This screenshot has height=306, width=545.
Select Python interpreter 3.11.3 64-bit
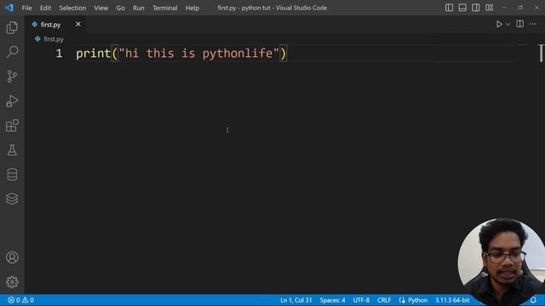452,300
